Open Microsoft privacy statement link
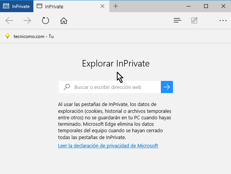Screen dimensions: 231x174 click(108, 146)
